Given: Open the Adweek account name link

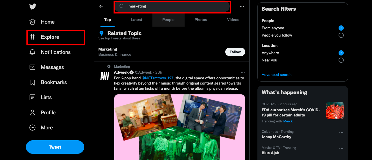Looking at the screenshot, I should pos(121,72).
